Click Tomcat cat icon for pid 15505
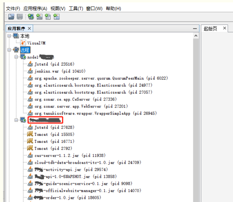Viewport: 233px width, 202px height. pyautogui.click(x=30, y=134)
